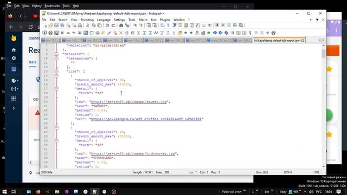Toggle Word Wrap in Notepad++ toolbar

pos(163,25)
